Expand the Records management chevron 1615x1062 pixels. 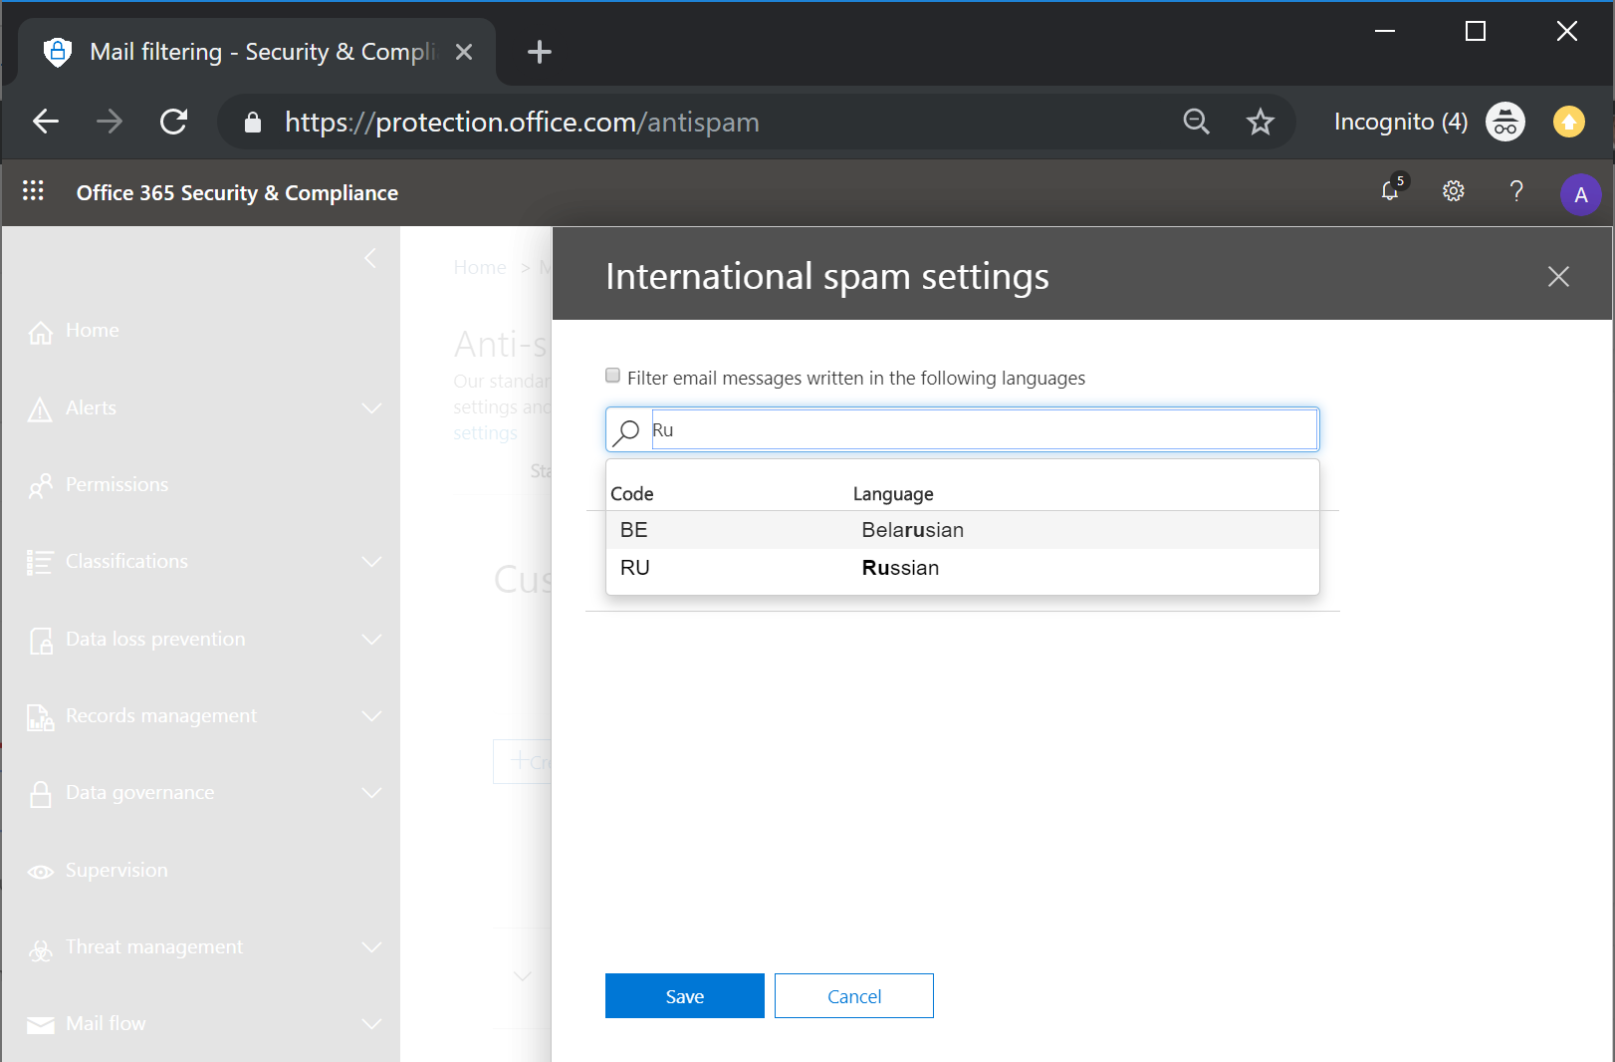coord(371,716)
